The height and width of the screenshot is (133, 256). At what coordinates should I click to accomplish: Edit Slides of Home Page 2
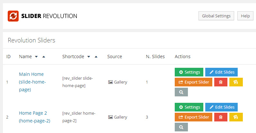(221, 107)
